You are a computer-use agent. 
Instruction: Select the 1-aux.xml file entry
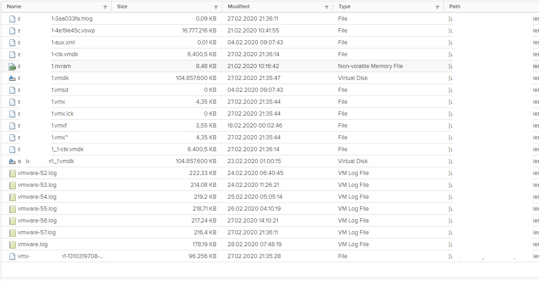click(63, 42)
